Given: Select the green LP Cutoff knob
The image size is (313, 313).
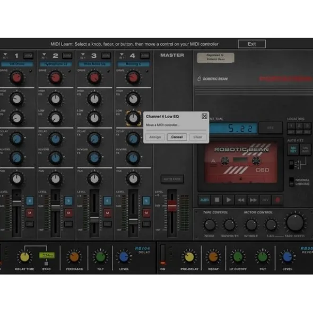Looking at the screenshot, I should point(238,257).
